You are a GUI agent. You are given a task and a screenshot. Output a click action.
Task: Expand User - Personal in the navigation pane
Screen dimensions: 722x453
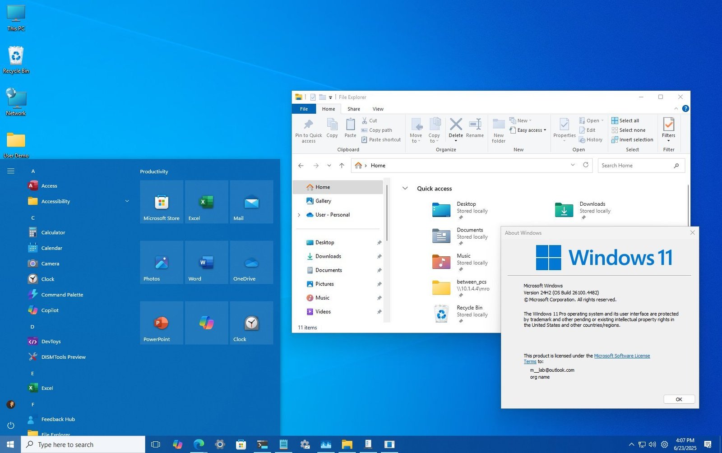tap(299, 215)
